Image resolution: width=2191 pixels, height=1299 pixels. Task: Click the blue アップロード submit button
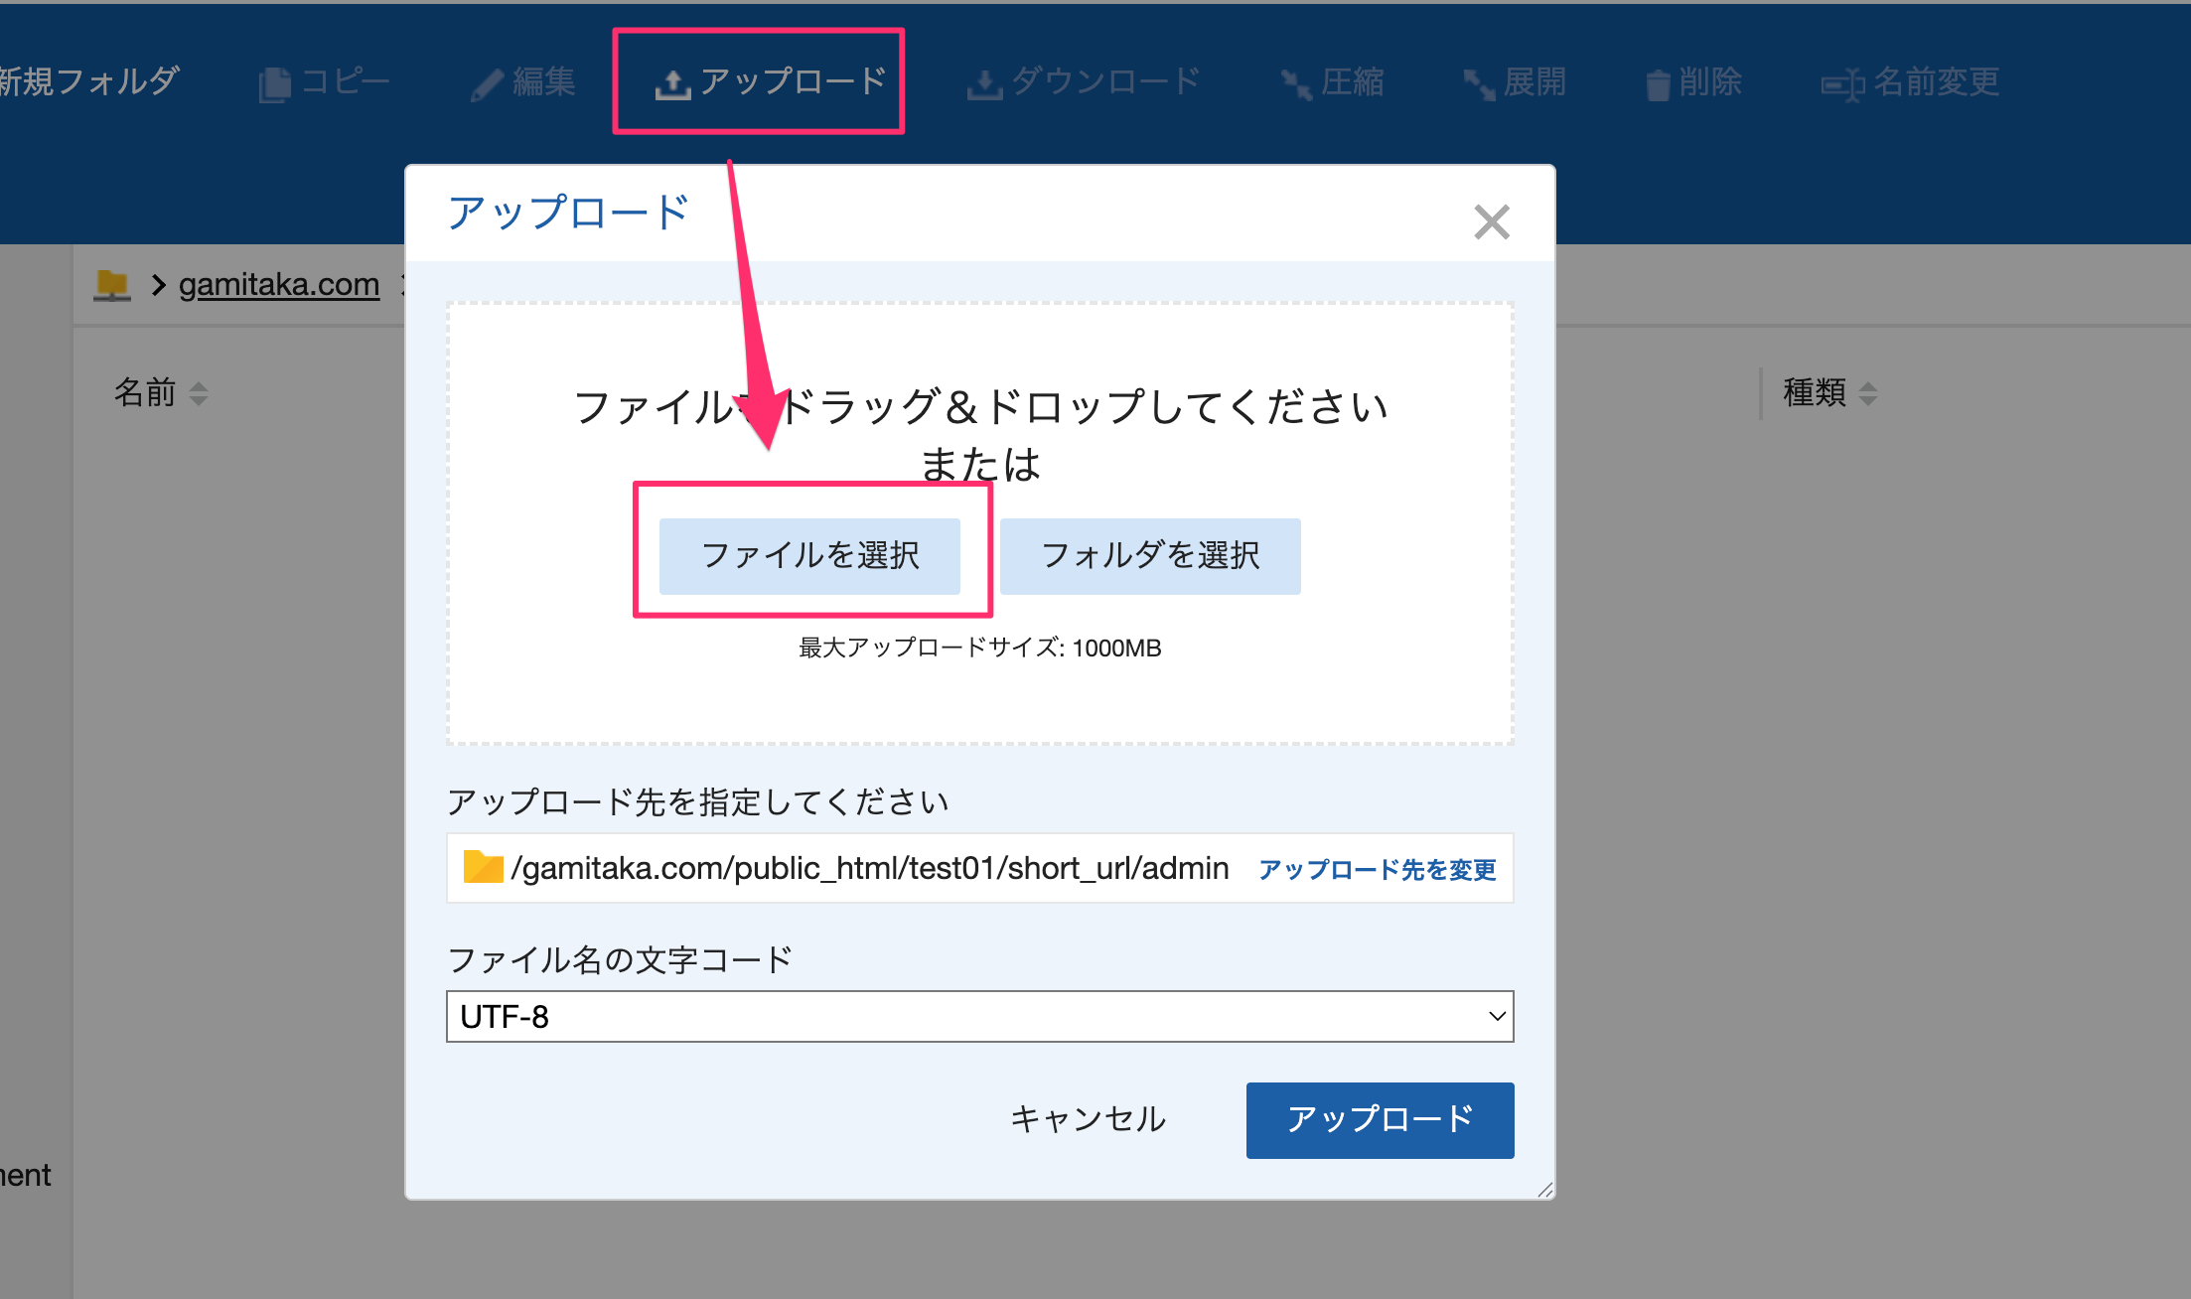coord(1380,1119)
